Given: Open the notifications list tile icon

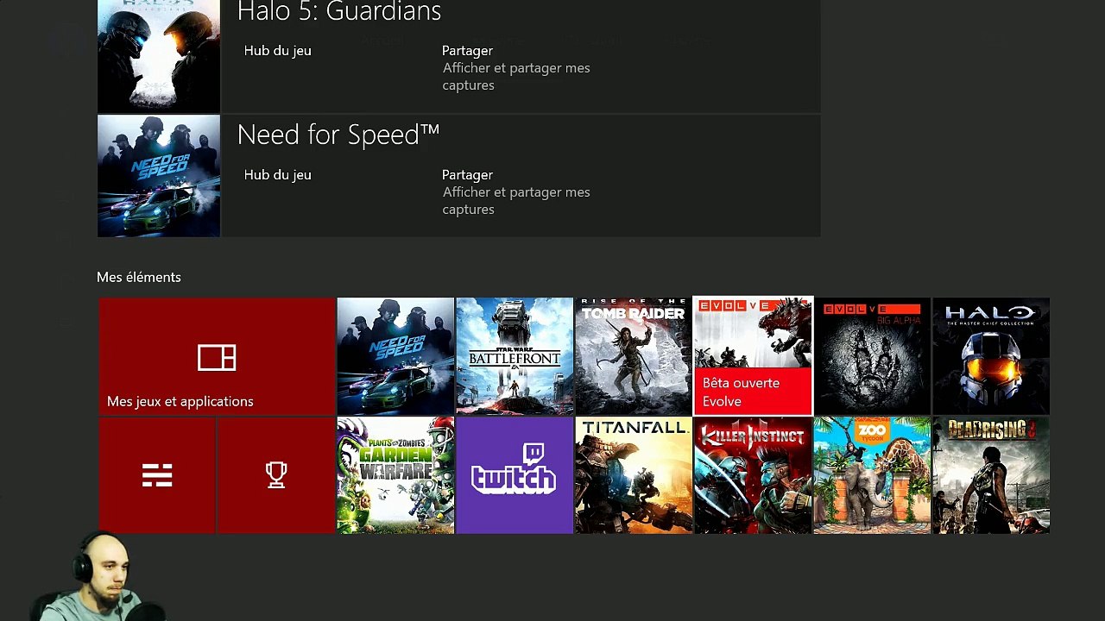Looking at the screenshot, I should pos(157,475).
